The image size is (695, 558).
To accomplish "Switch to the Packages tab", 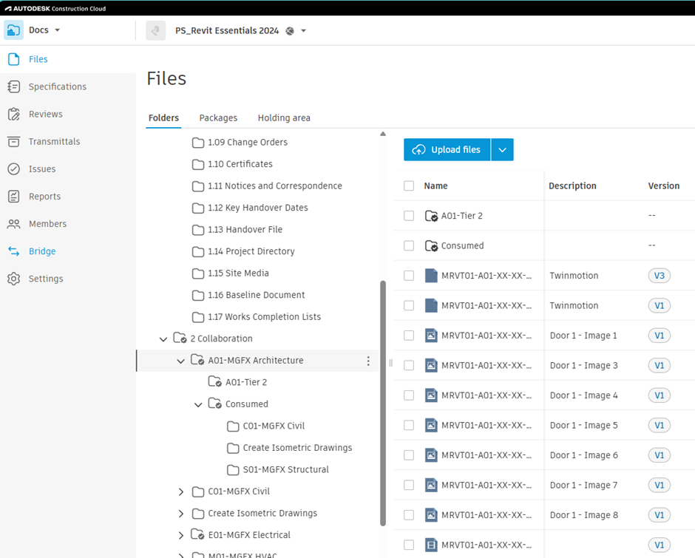I will pos(218,118).
